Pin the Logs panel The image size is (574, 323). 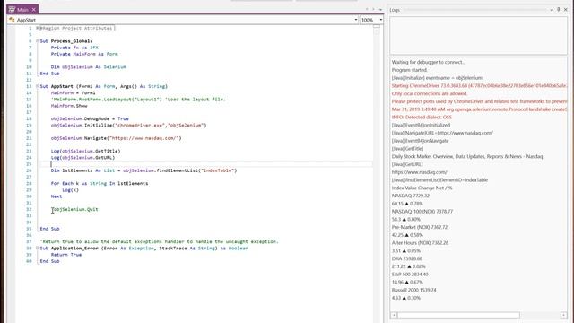(x=558, y=10)
